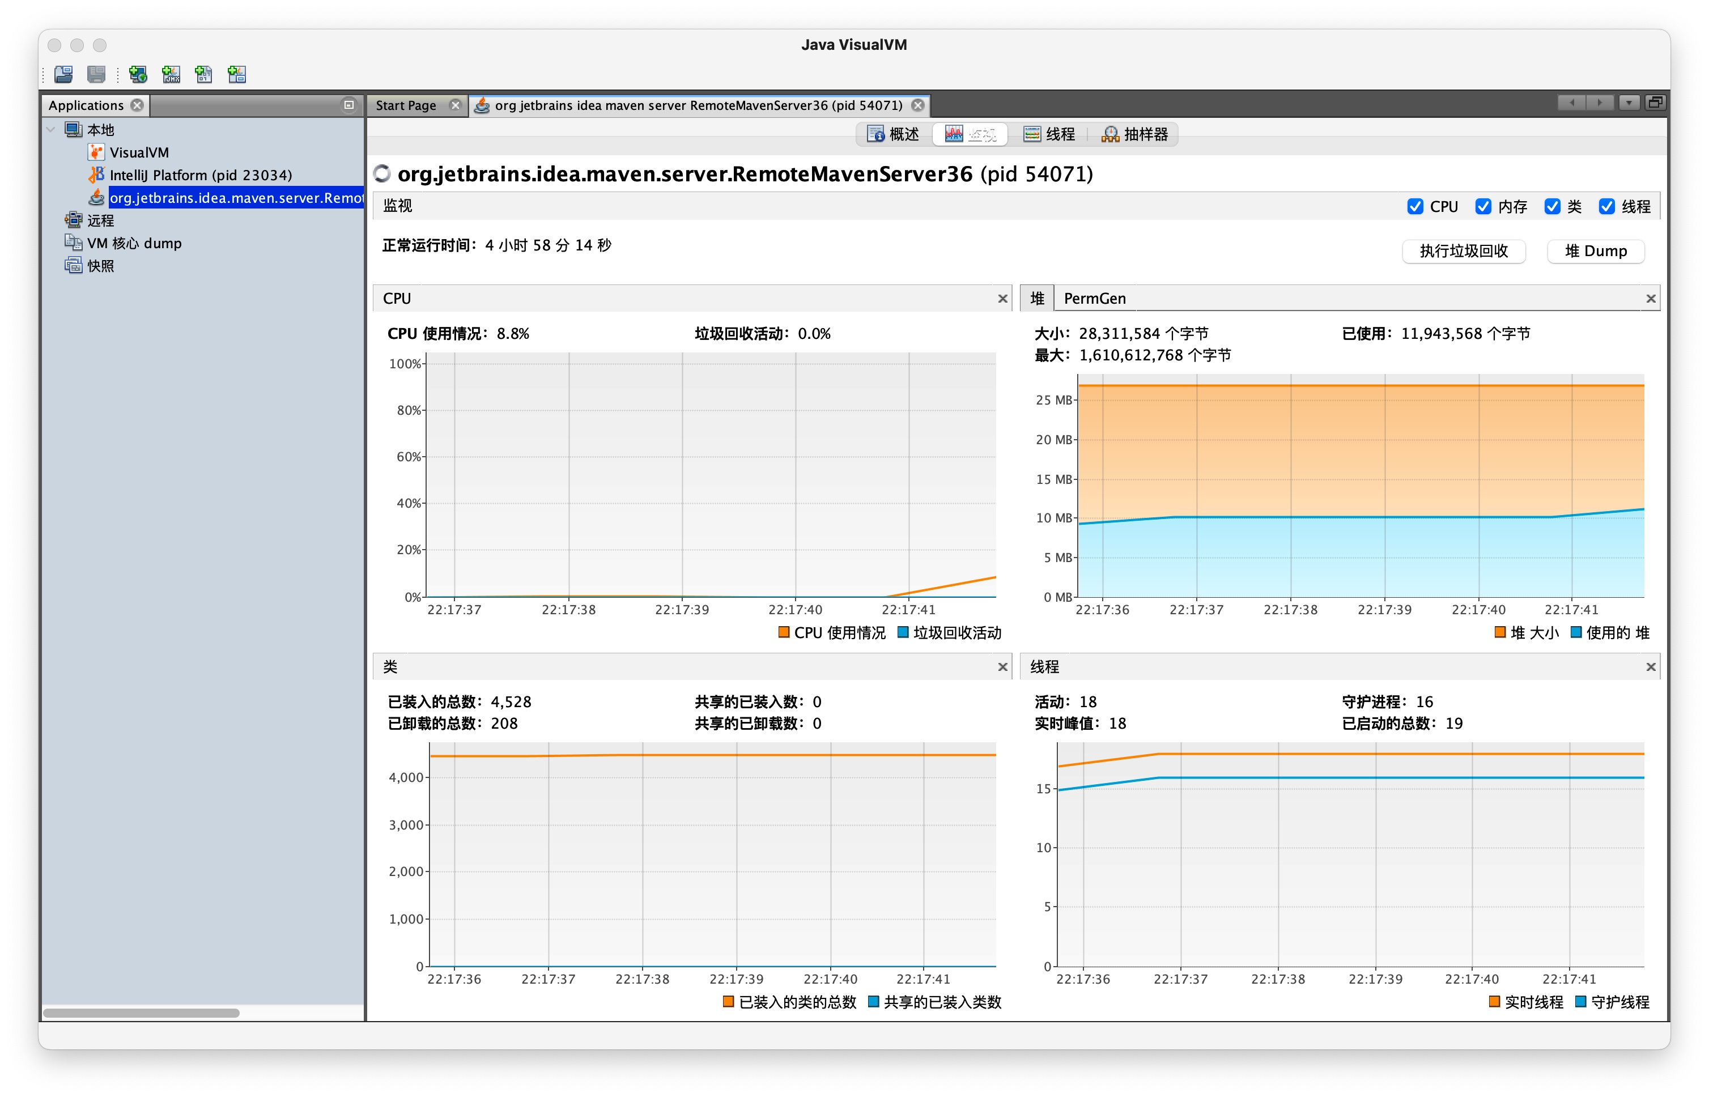This screenshot has width=1709, height=1097.
Task: Switch to the PermGen tab
Action: tap(1094, 299)
